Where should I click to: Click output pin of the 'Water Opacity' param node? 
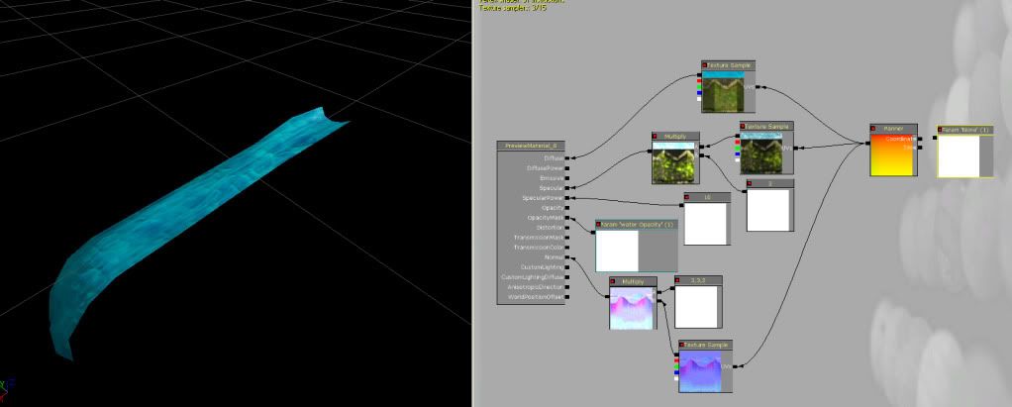point(593,231)
